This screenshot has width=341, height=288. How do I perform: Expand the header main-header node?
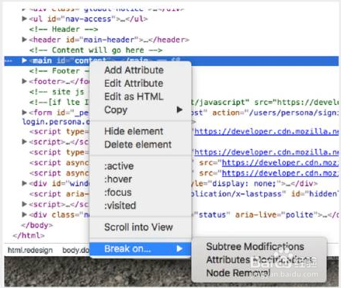(24, 40)
